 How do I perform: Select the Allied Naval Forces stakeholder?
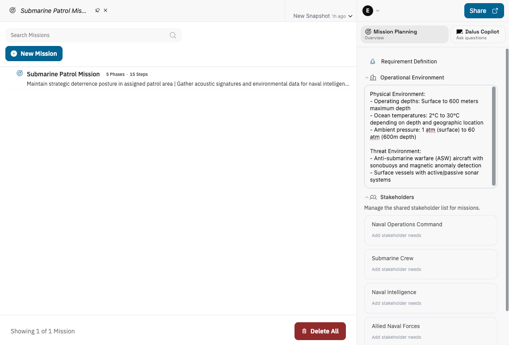[395, 326]
